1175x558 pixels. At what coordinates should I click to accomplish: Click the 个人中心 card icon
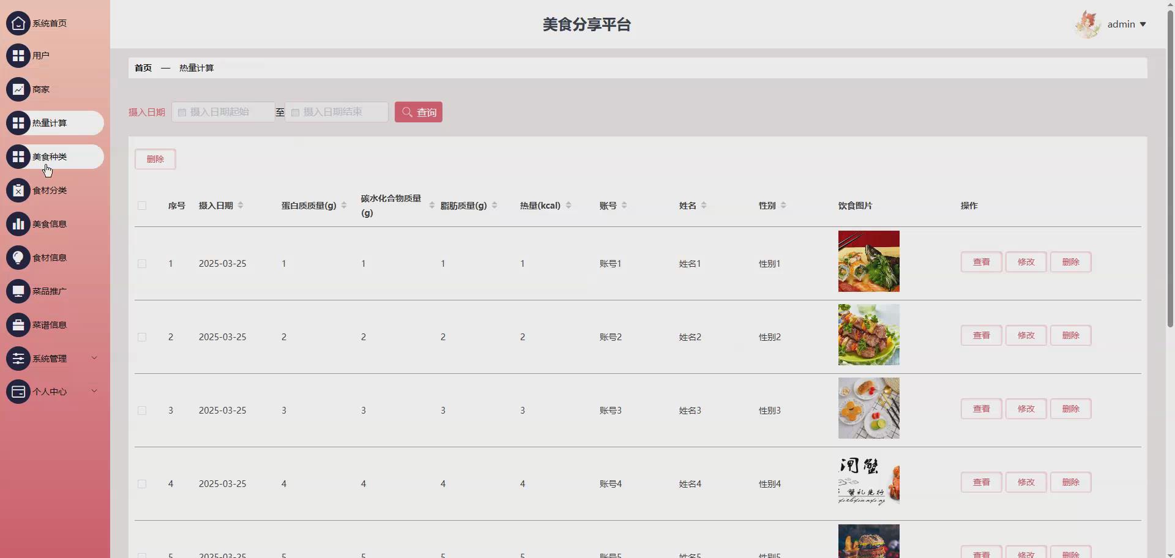[x=18, y=392]
